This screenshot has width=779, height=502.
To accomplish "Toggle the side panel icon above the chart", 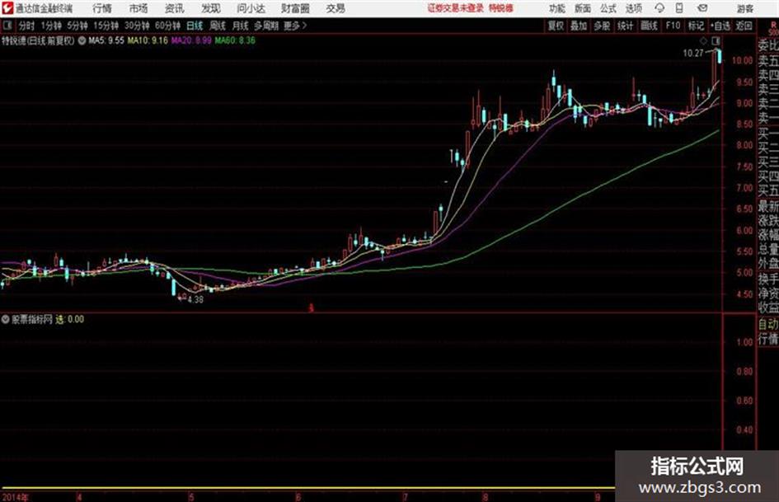I will coord(716,40).
